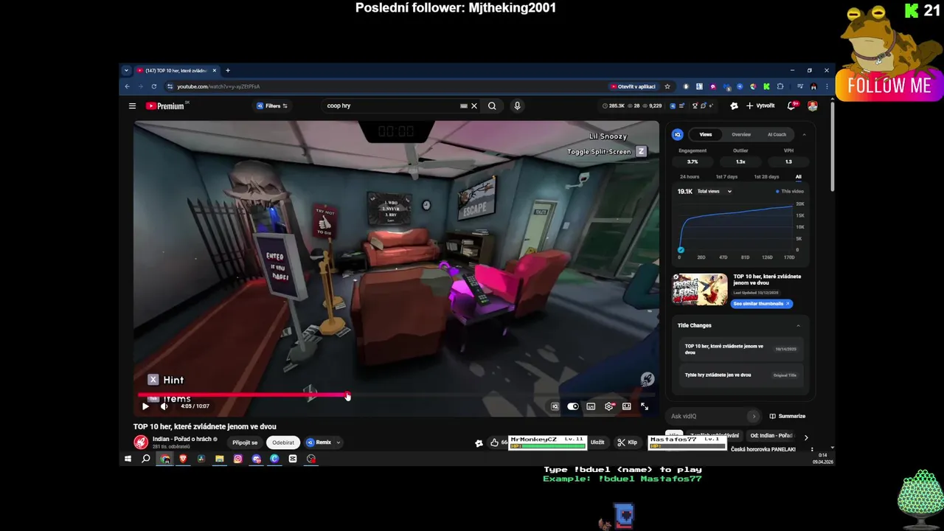Open the dropdown arrow beside Remix
Viewport: 944px width, 531px height.
tap(339, 442)
